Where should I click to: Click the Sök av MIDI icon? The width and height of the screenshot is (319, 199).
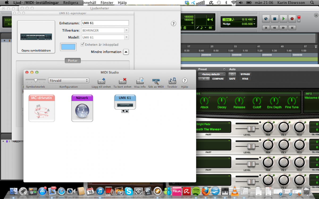[x=156, y=81]
